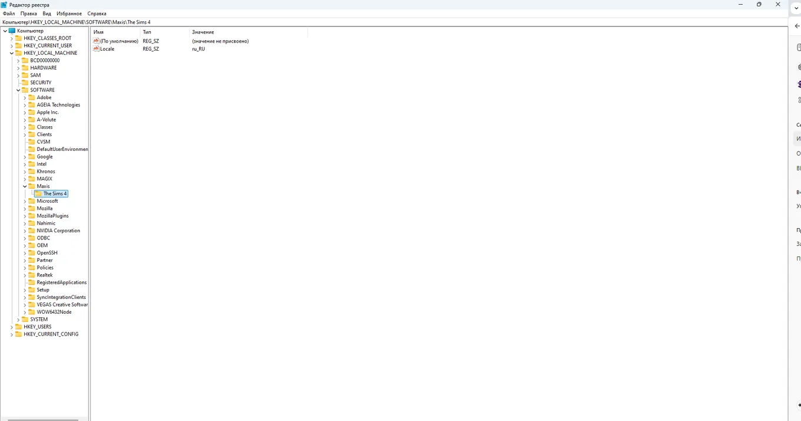Click the WOW6432Node folder icon
801x421 pixels.
point(31,312)
